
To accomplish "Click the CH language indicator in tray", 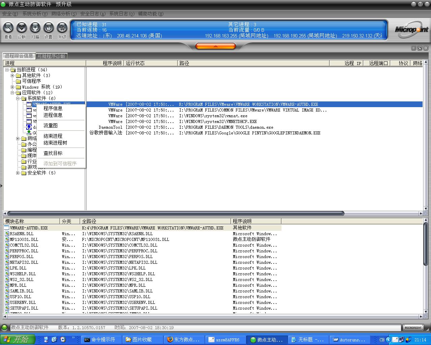I will 382,340.
